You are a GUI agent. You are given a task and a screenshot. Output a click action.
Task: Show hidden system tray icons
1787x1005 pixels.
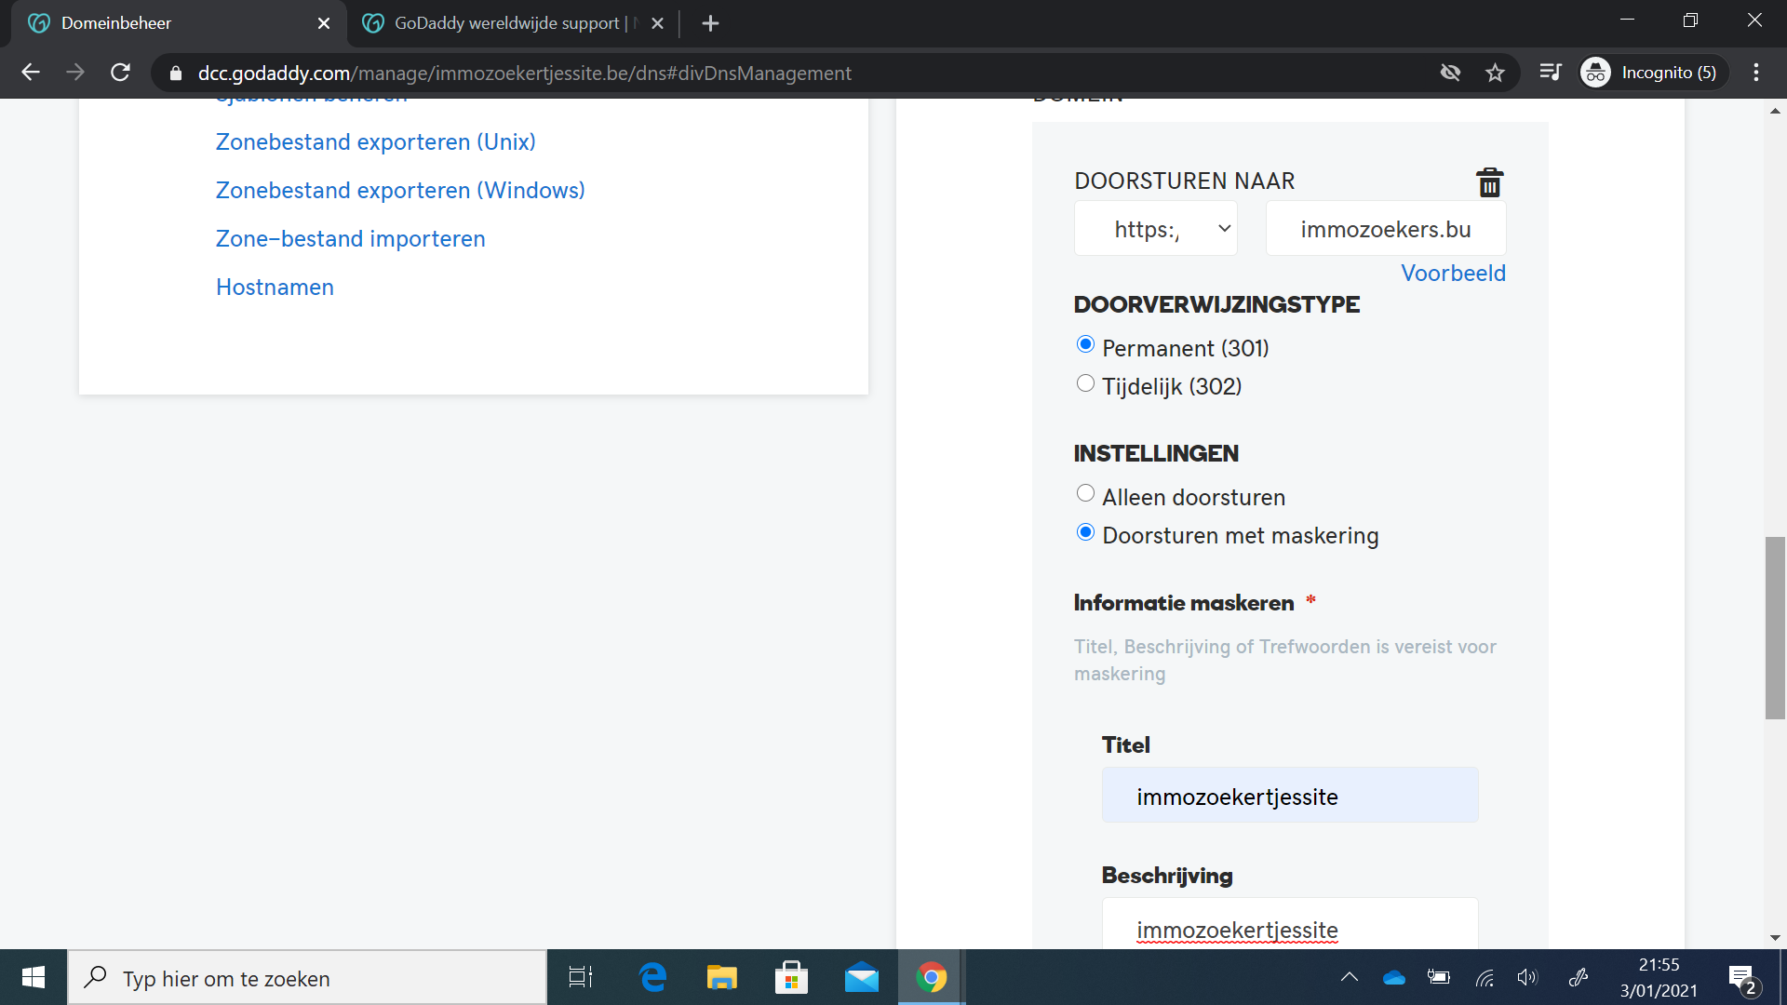coord(1349,977)
